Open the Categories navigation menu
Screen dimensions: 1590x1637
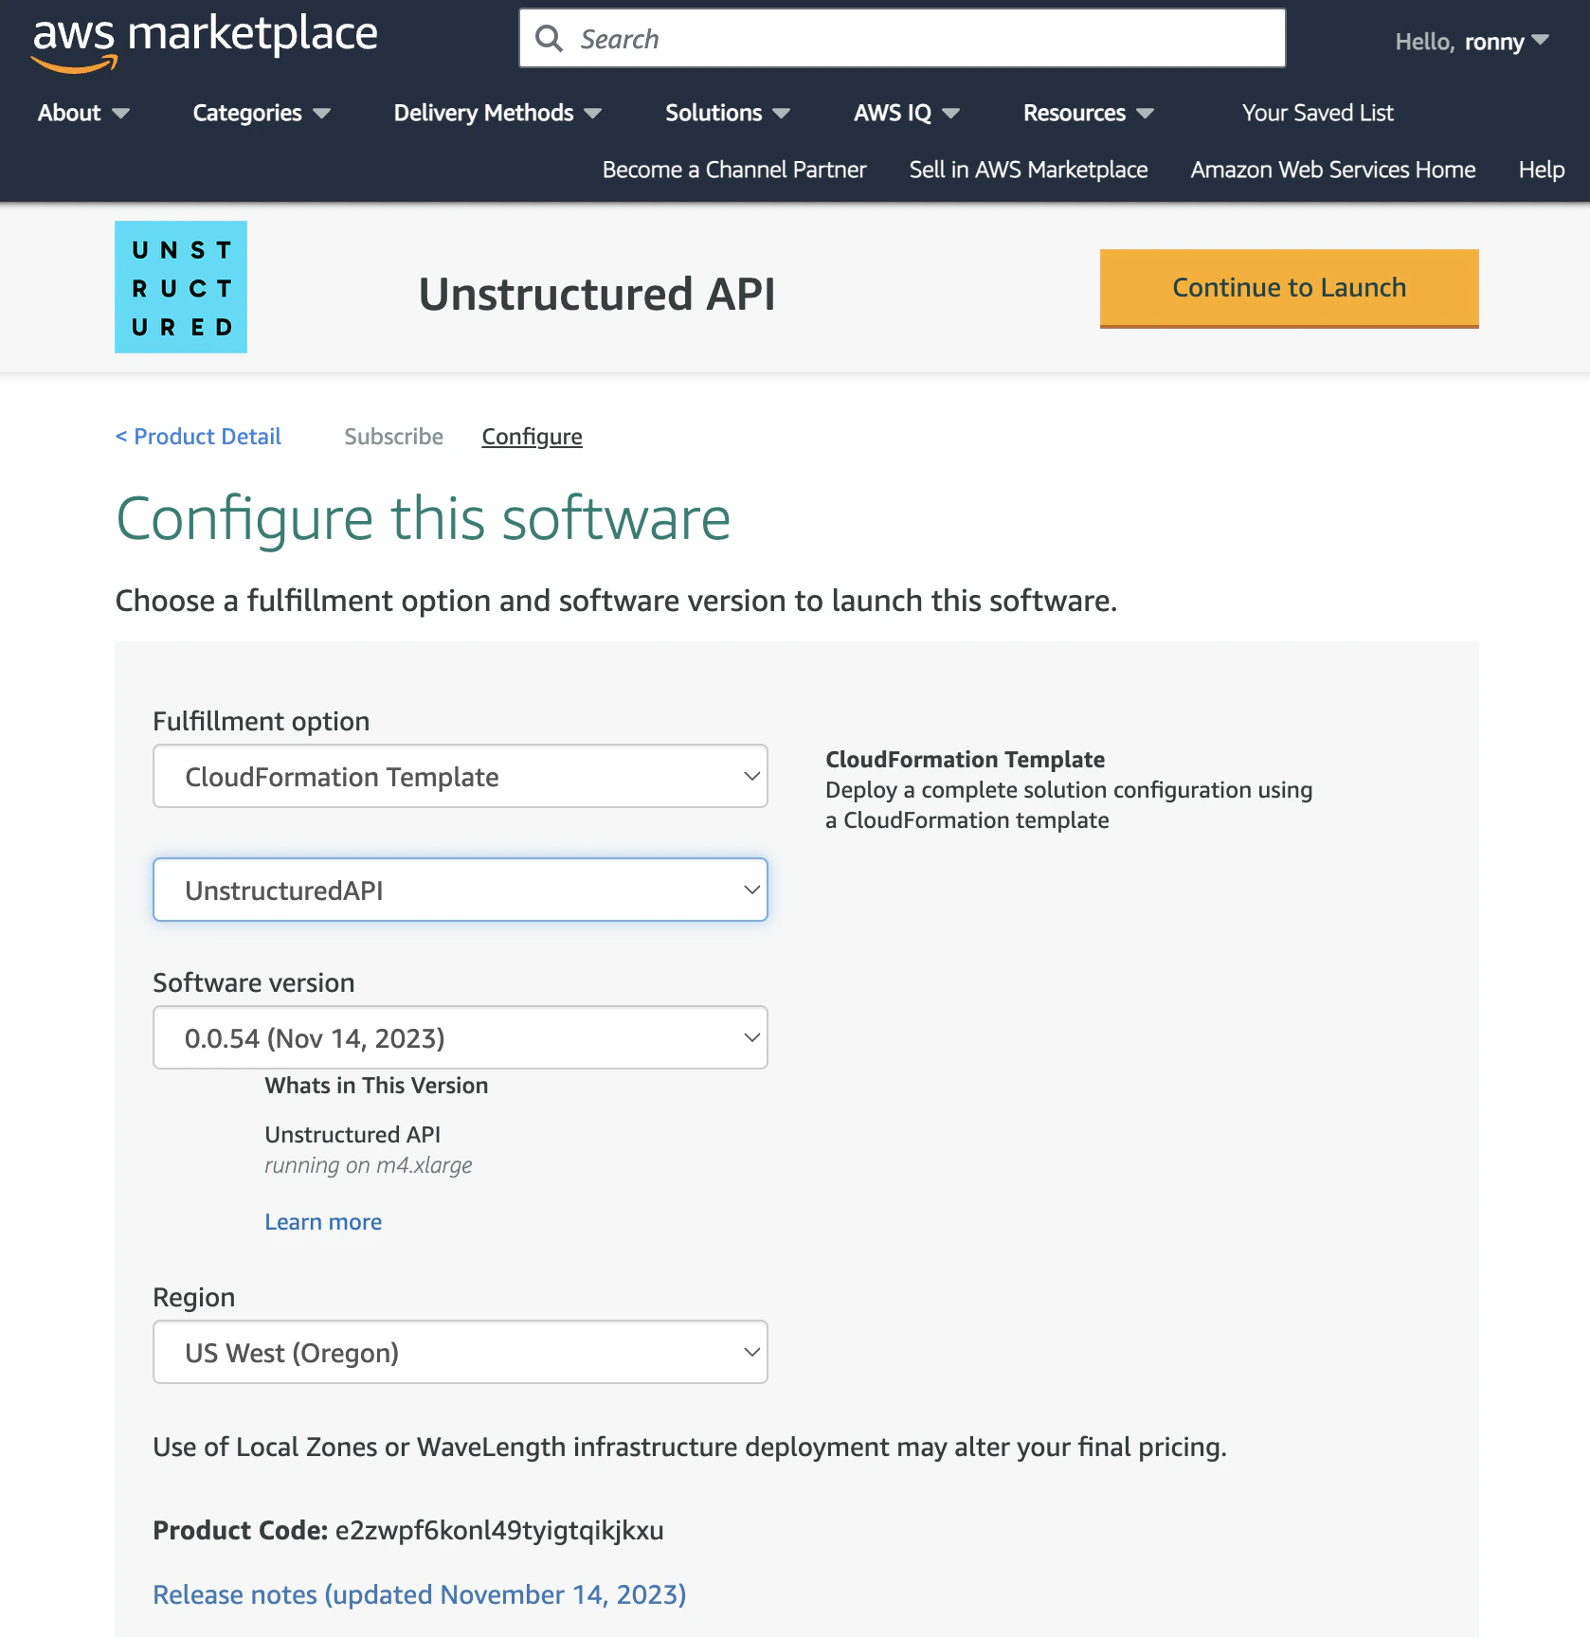click(260, 113)
